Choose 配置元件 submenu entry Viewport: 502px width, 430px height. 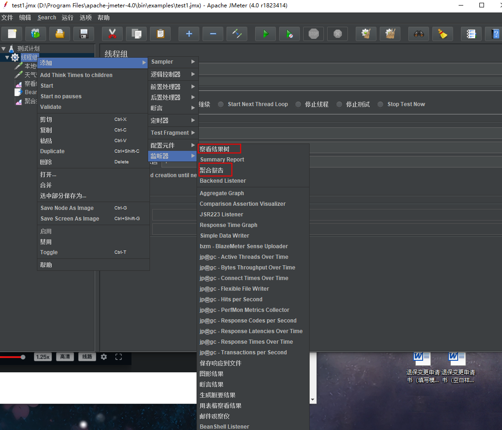point(173,145)
